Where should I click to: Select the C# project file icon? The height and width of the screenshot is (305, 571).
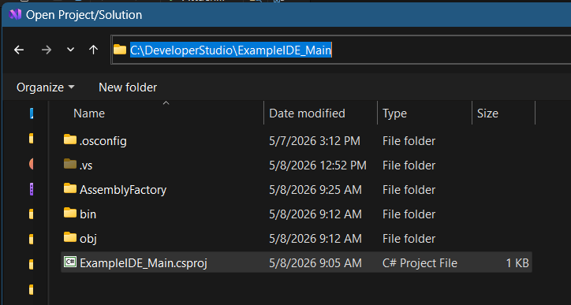pos(70,262)
